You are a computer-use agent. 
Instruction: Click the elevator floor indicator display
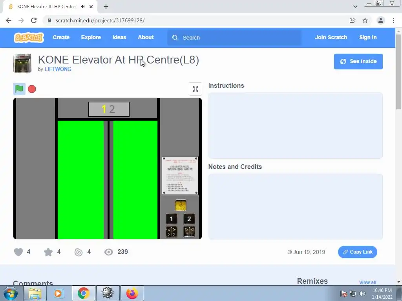click(109, 109)
